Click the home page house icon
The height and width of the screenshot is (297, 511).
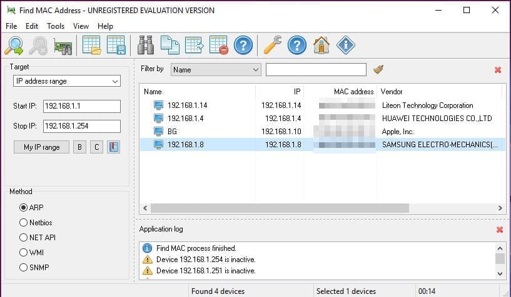321,46
